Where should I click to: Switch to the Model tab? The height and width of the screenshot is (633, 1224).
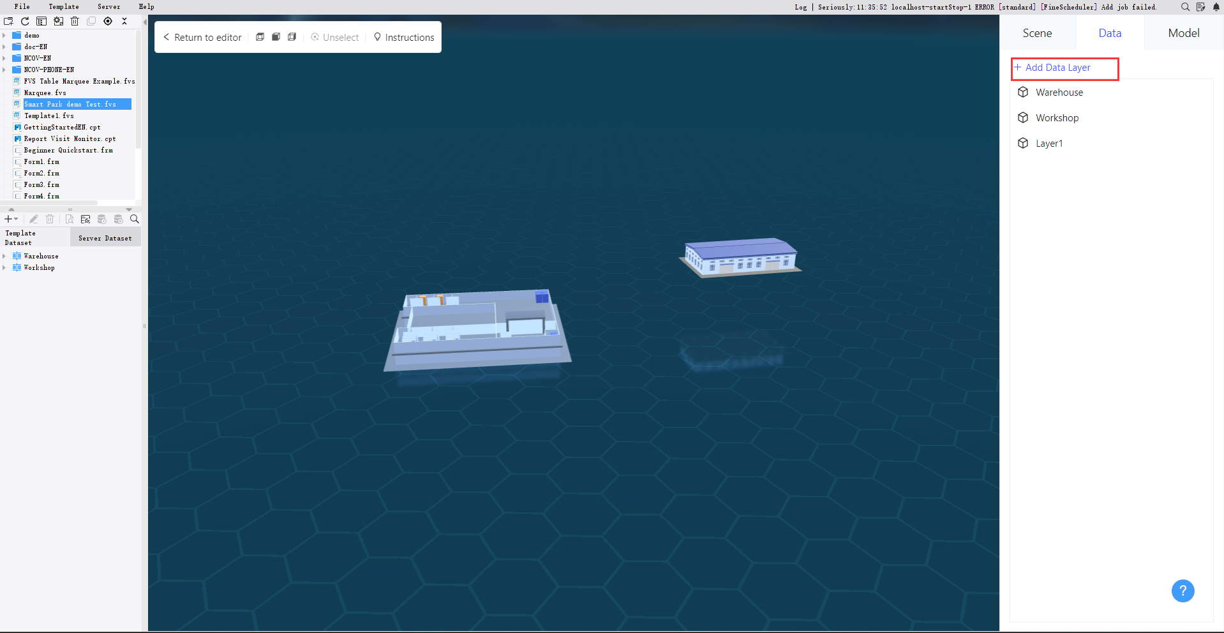pos(1183,33)
